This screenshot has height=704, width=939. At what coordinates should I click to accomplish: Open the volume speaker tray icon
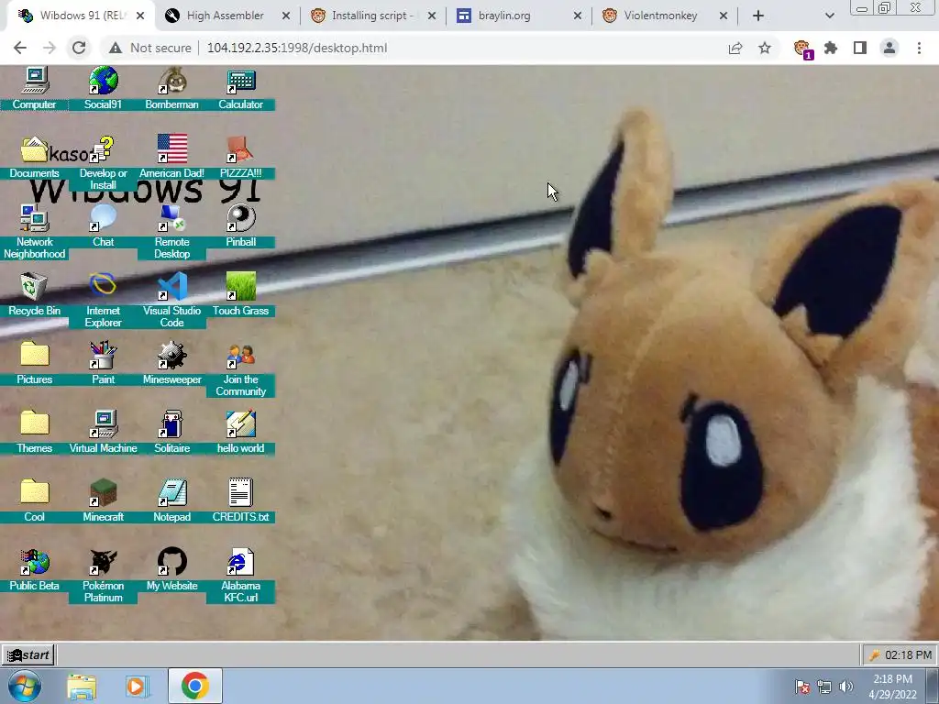[846, 687]
